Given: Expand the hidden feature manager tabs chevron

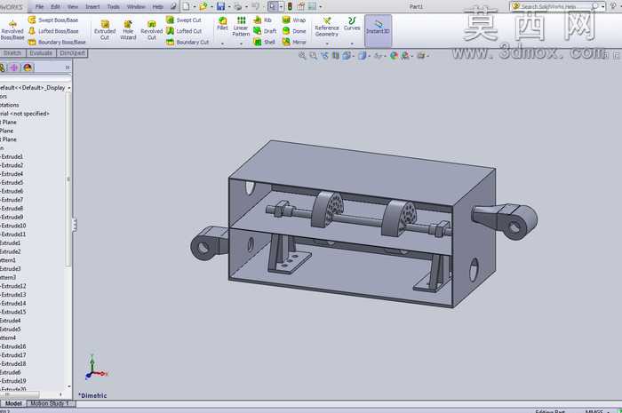Looking at the screenshot, I should (x=68, y=68).
